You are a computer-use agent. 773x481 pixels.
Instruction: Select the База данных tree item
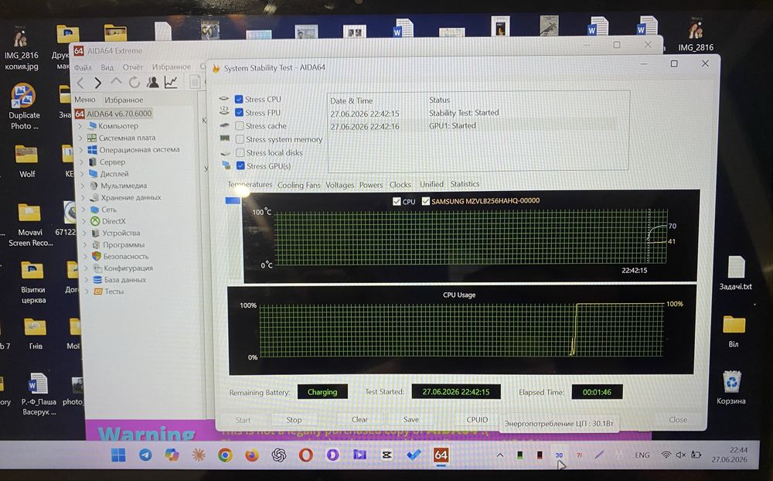click(x=124, y=280)
